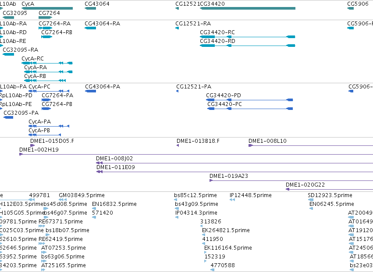Select EST SD12923.5prime
The image size is (373, 272).
click(330, 196)
